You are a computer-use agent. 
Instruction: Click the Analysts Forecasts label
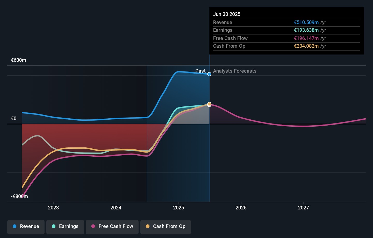click(x=235, y=71)
